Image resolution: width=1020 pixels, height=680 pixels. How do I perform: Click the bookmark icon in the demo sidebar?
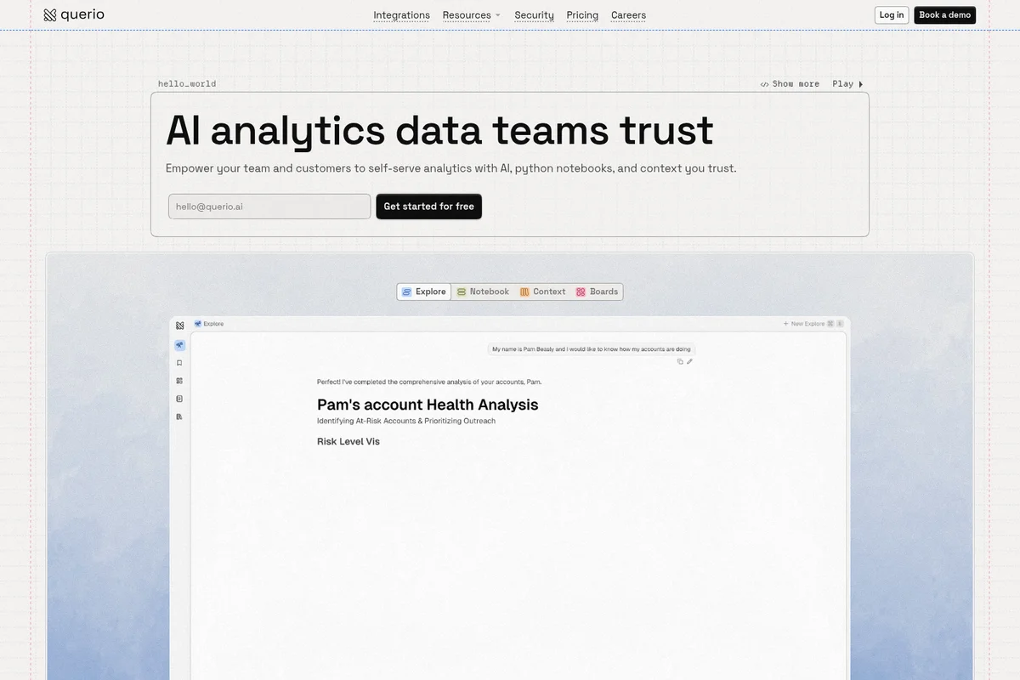coord(179,363)
